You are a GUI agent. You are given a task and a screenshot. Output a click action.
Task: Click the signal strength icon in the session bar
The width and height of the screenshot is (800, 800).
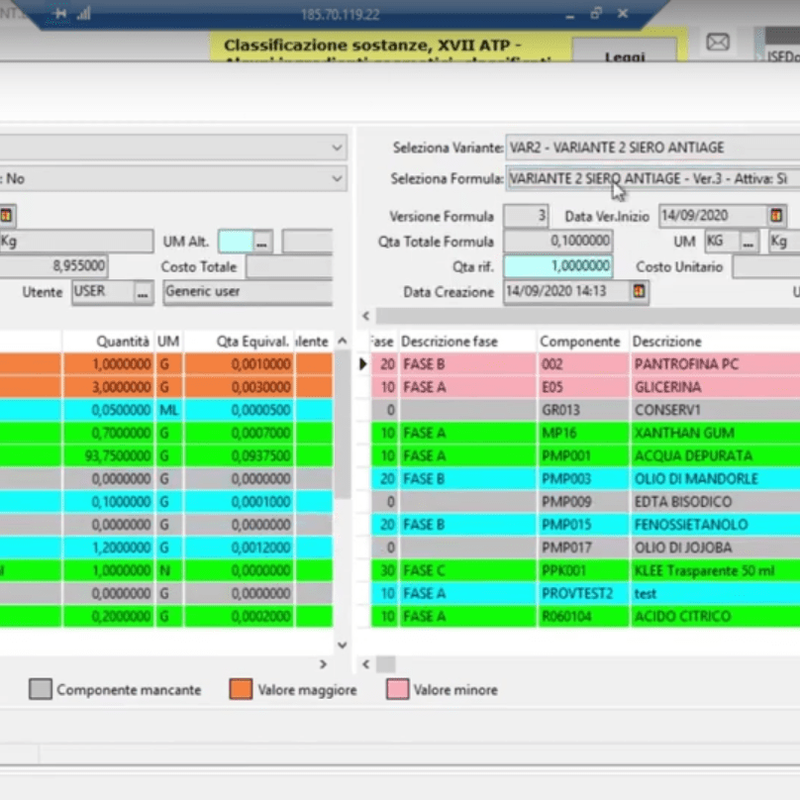point(84,13)
